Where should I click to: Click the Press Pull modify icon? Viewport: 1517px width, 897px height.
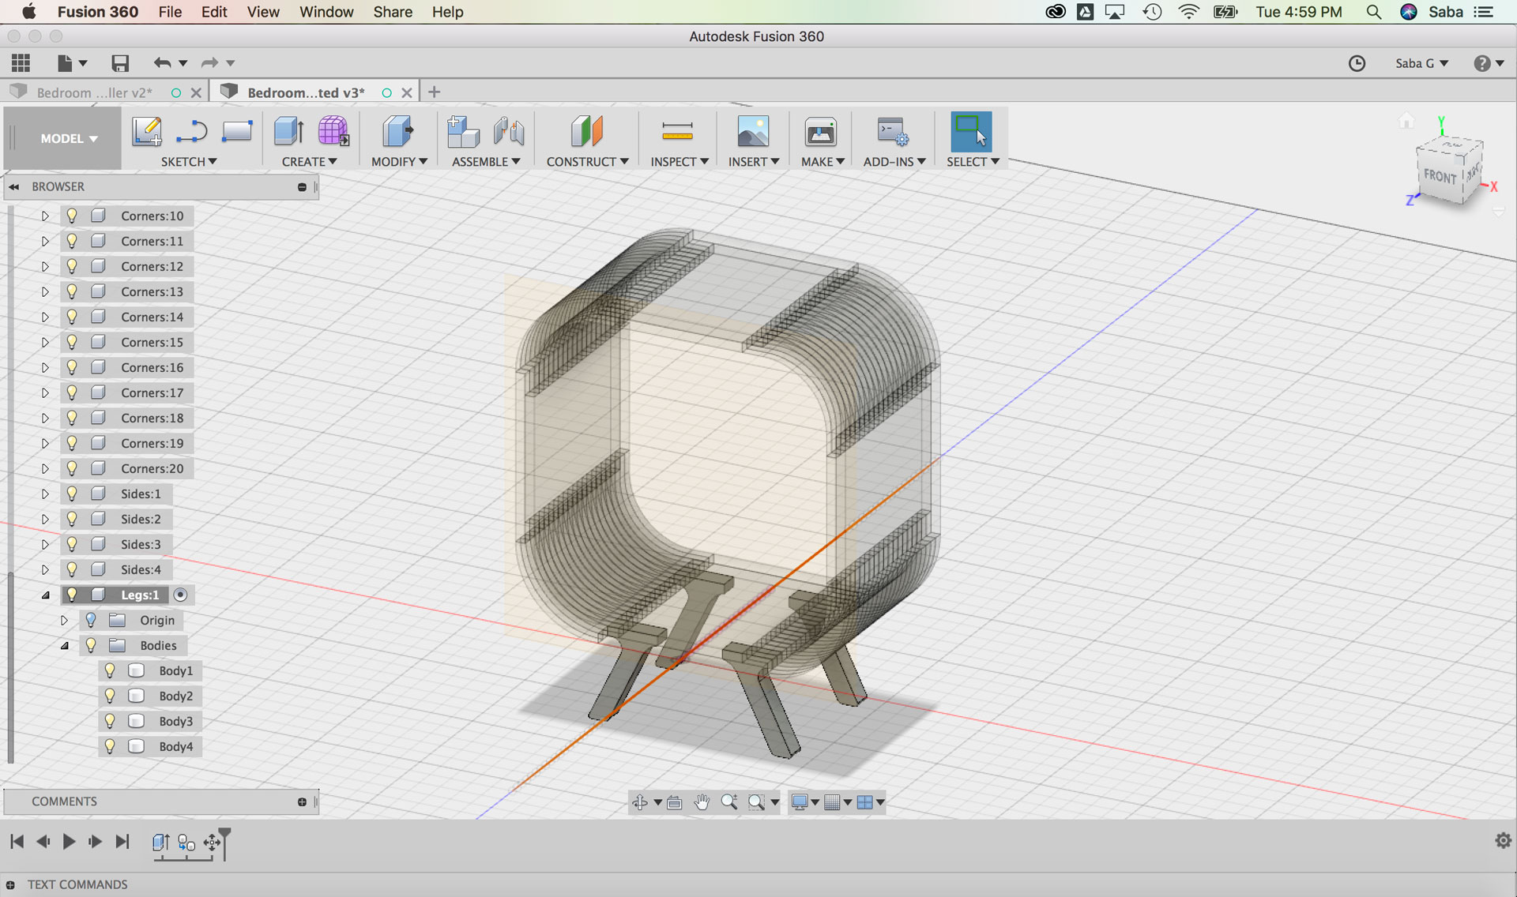[x=397, y=131]
